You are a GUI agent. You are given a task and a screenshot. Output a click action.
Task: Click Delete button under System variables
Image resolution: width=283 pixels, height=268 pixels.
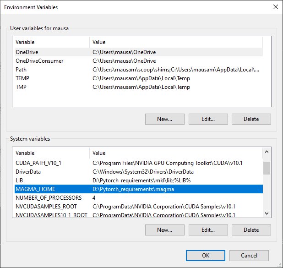click(251, 230)
